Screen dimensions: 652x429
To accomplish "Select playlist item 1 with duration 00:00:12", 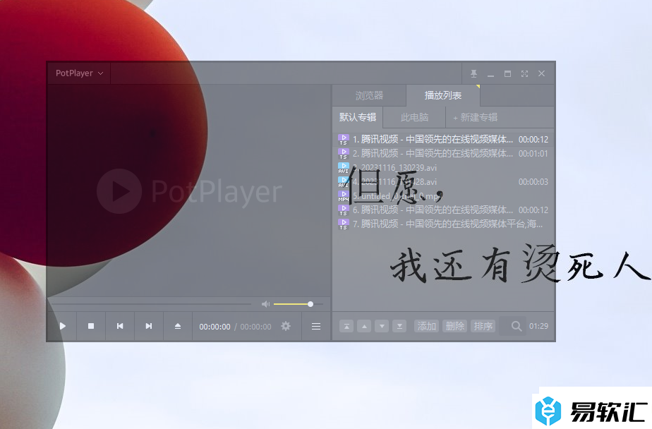I will pos(443,139).
